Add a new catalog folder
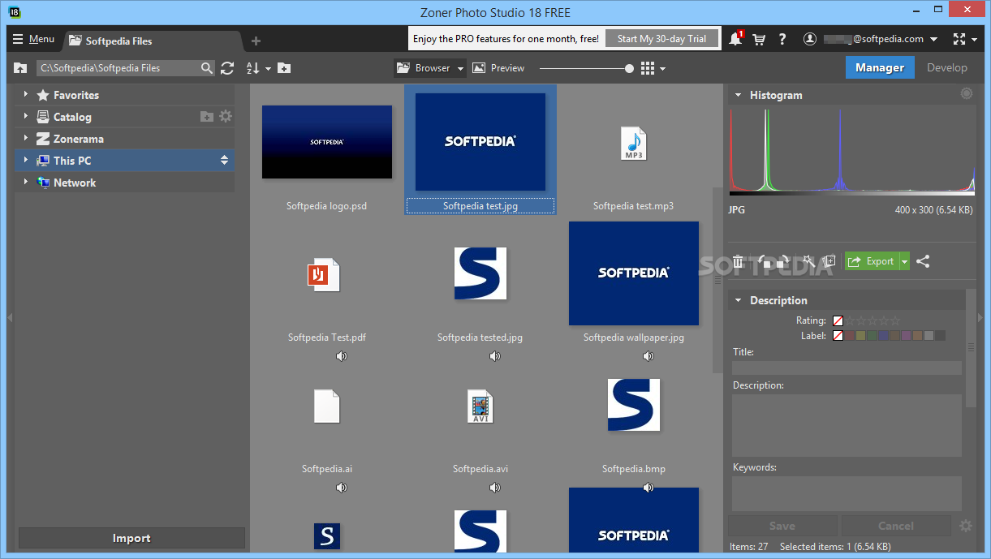Viewport: 991px width, 559px height. point(207,117)
